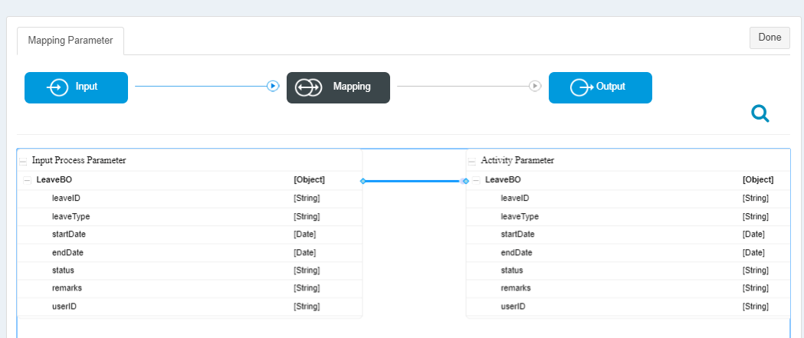Select the LeaveBO mapping connection line
Image resolution: width=804 pixels, height=338 pixels.
(x=415, y=181)
